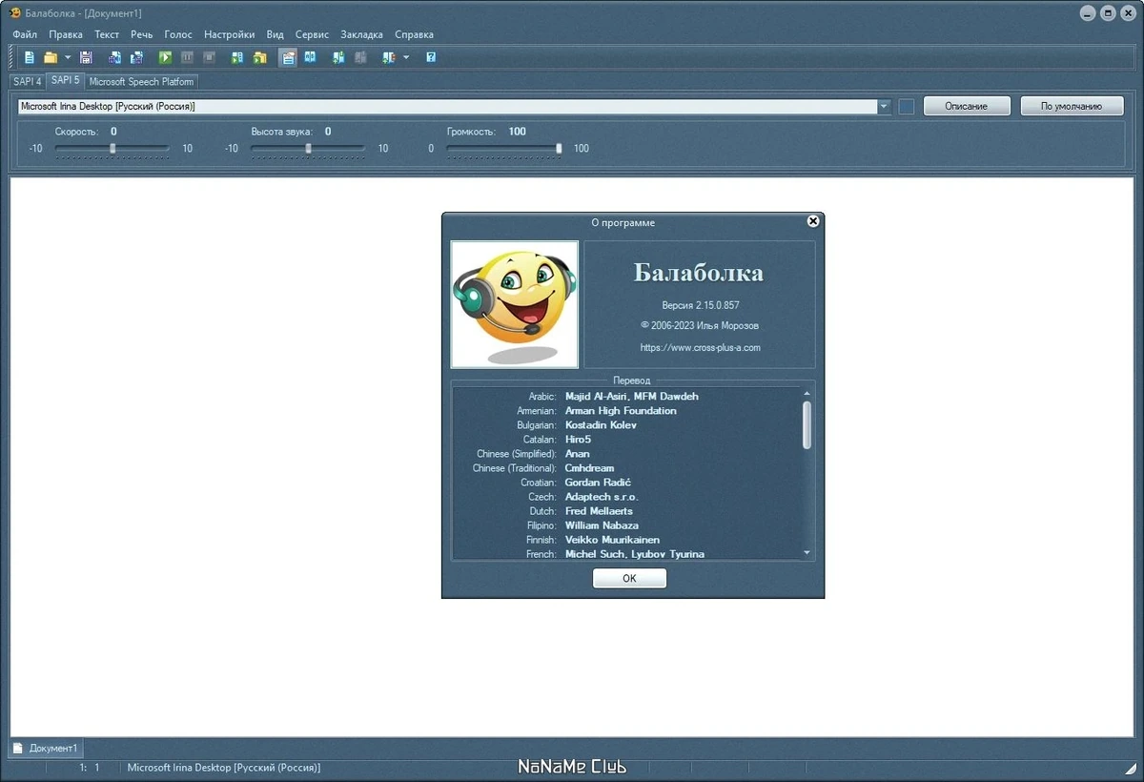Click the По умолчанию button
Screen dimensions: 1144x782
[1072, 106]
